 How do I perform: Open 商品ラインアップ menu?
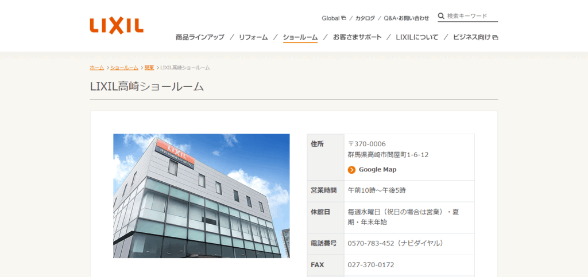tap(200, 37)
